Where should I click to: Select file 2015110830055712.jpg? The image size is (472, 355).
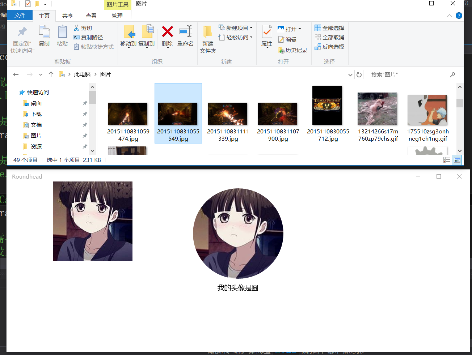point(328,114)
